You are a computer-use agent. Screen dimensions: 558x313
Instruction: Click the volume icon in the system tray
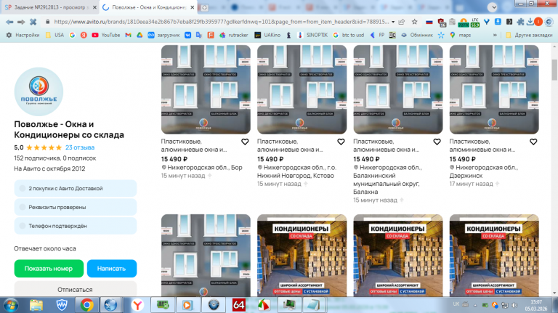[514, 305]
